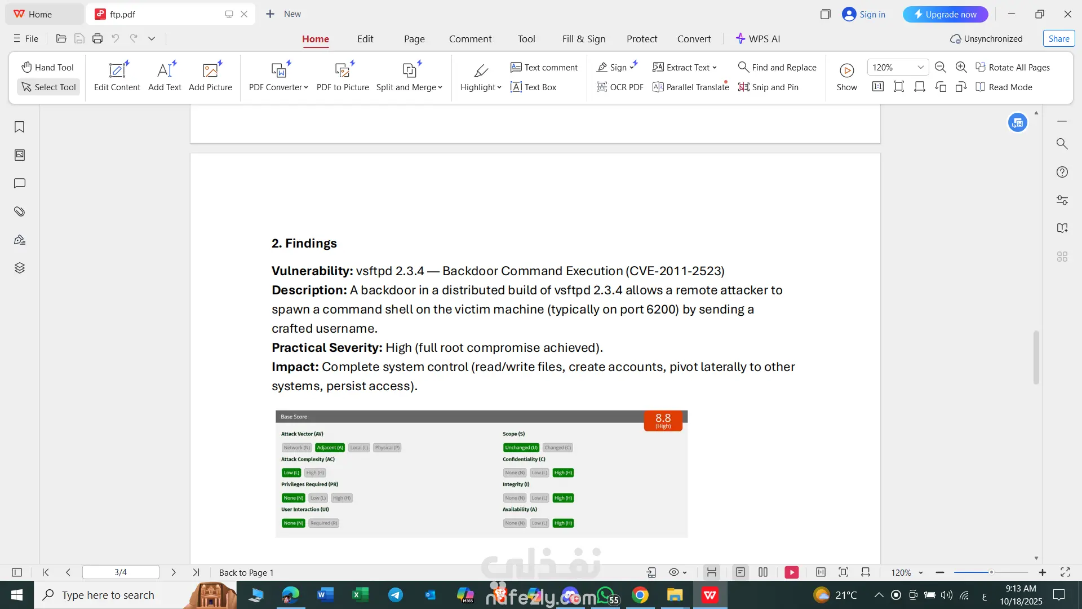Screen dimensions: 1082x609
Task: Switch to Select Tool mode
Action: 49,87
